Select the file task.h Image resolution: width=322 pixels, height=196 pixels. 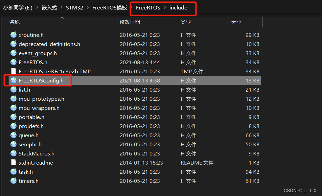click(26, 172)
